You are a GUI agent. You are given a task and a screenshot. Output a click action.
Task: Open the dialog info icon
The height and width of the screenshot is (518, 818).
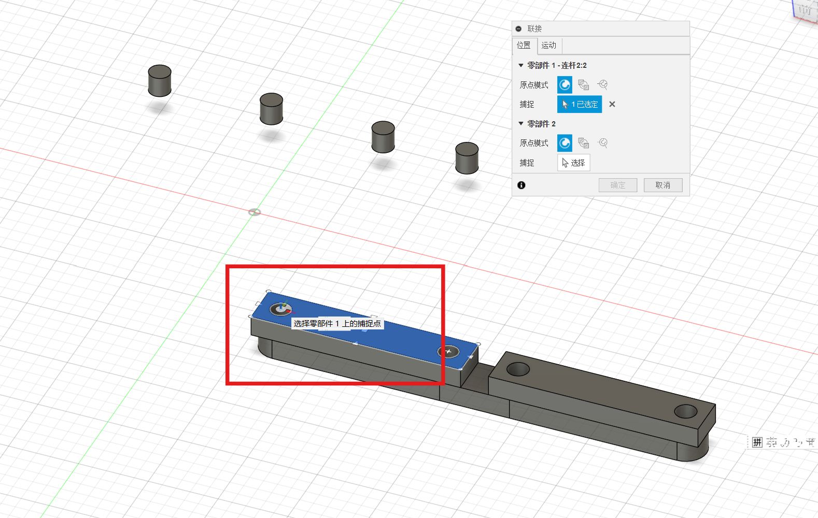pyautogui.click(x=521, y=185)
